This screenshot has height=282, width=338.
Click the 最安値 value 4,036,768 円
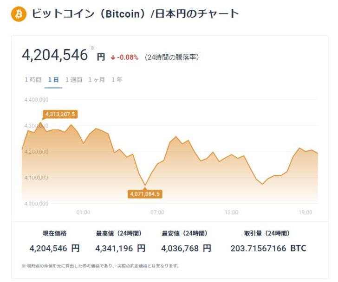point(186,248)
